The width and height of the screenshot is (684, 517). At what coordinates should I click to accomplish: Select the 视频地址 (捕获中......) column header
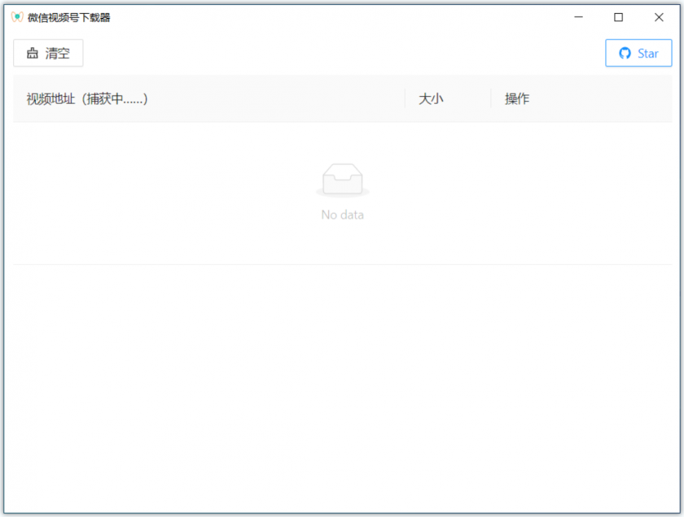[x=87, y=98]
